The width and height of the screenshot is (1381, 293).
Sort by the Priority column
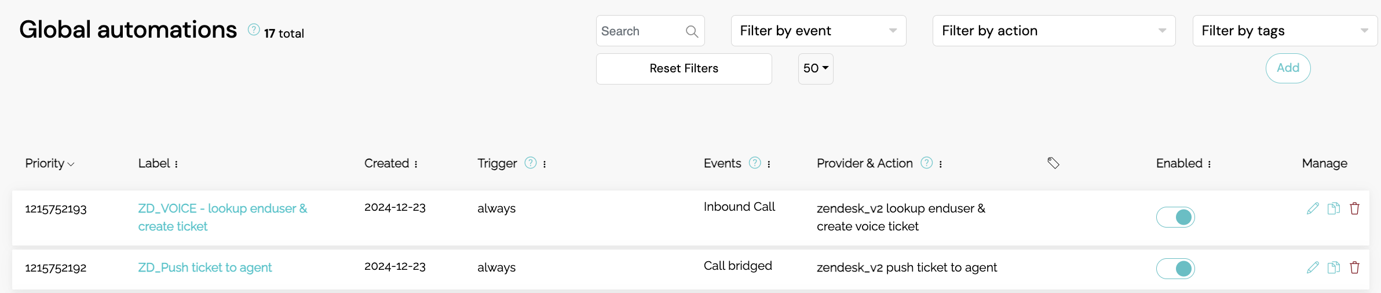pyautogui.click(x=50, y=164)
